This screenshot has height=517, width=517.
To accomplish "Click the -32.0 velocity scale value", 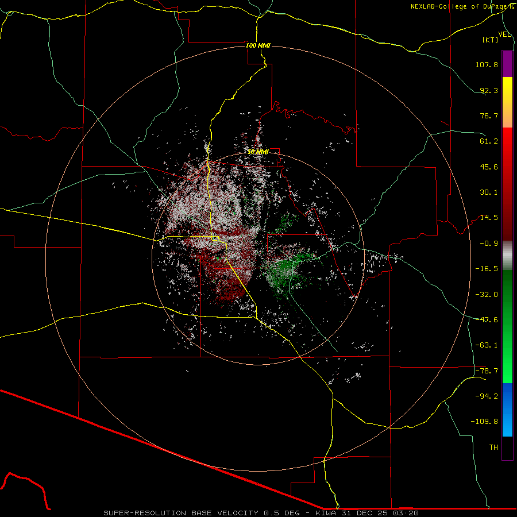I will [x=487, y=295].
